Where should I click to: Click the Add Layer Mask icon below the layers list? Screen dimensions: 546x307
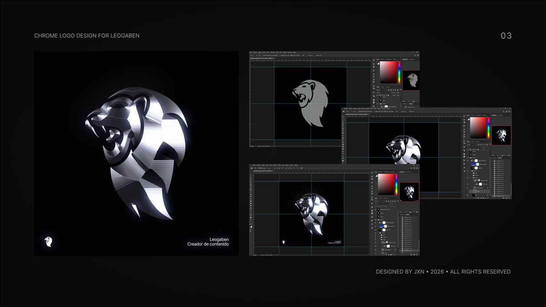coord(386,255)
